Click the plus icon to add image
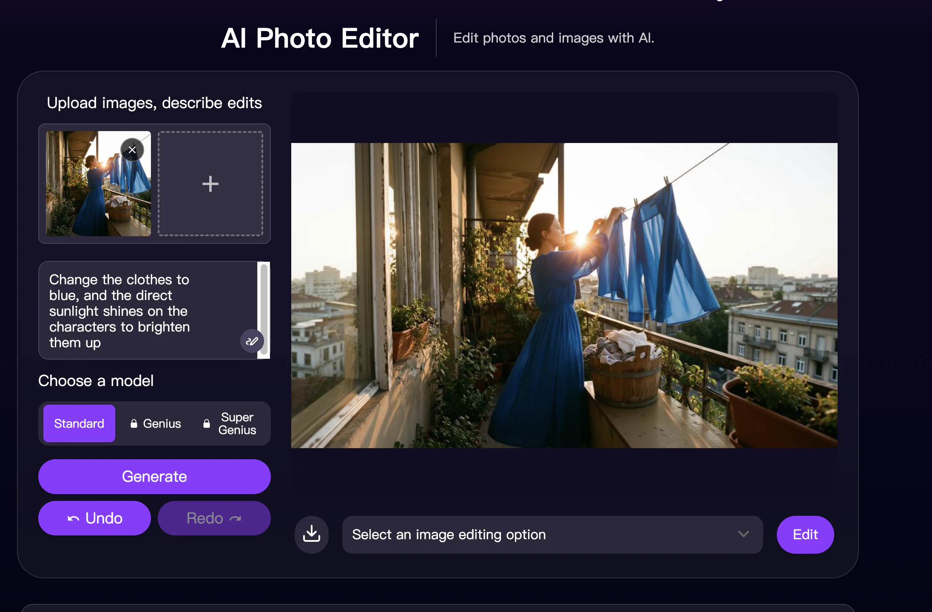 pos(210,184)
